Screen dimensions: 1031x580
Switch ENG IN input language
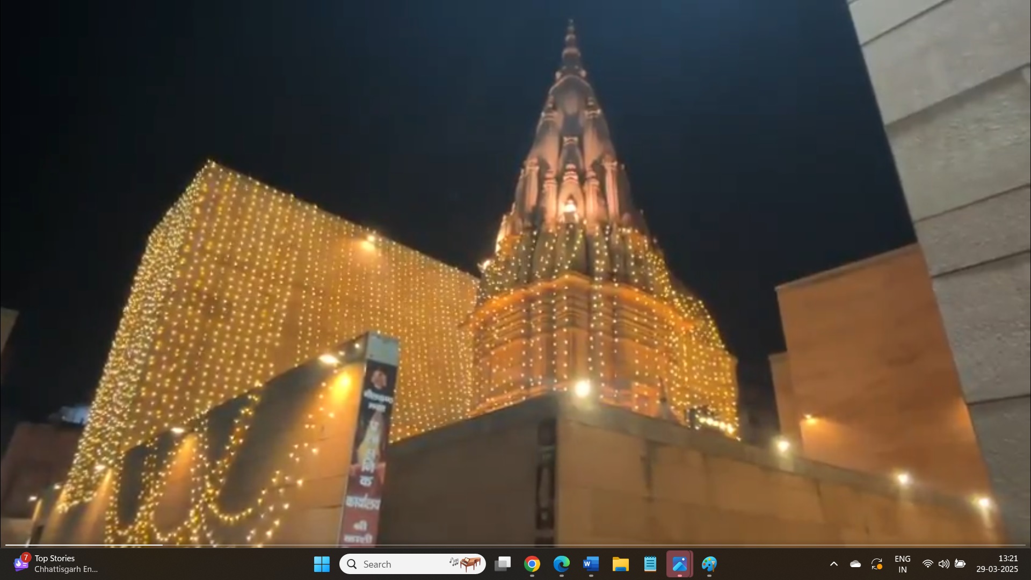[x=903, y=564]
